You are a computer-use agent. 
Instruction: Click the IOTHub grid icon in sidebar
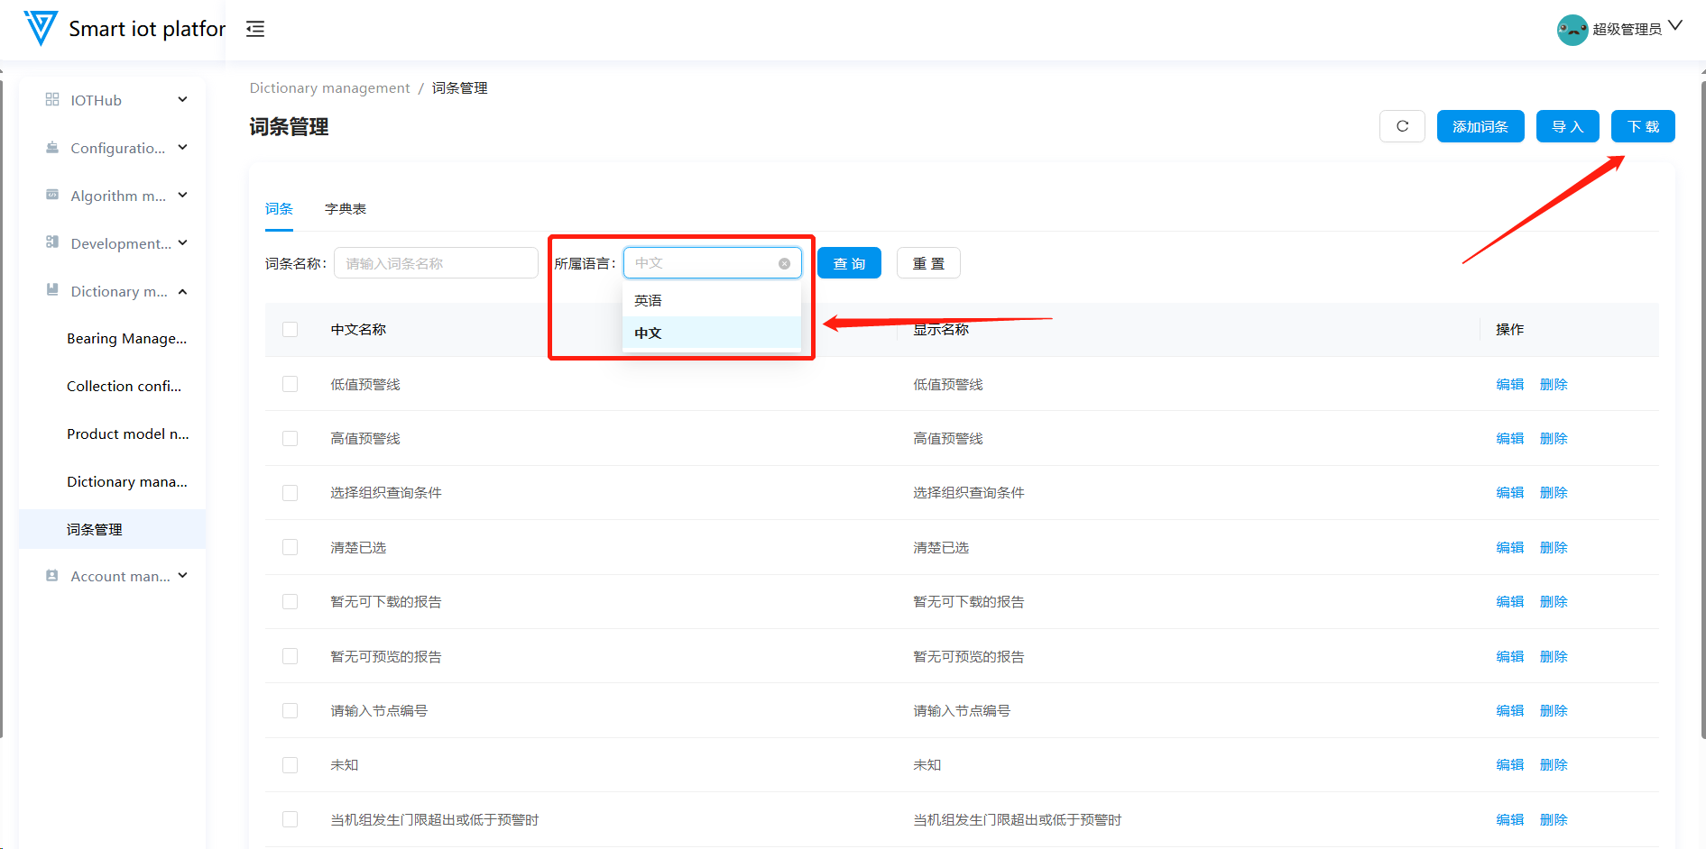[x=52, y=100]
